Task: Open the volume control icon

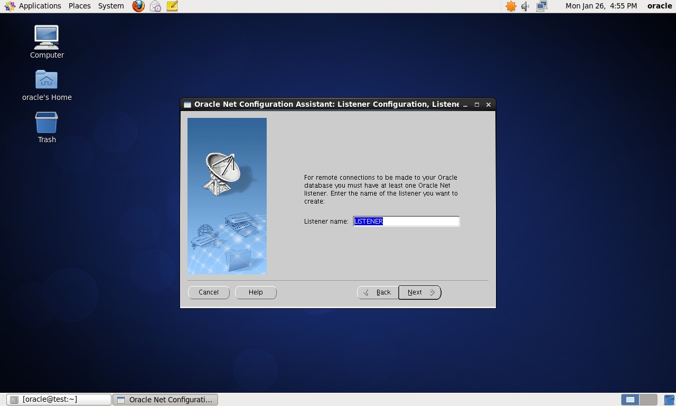Action: (x=525, y=6)
